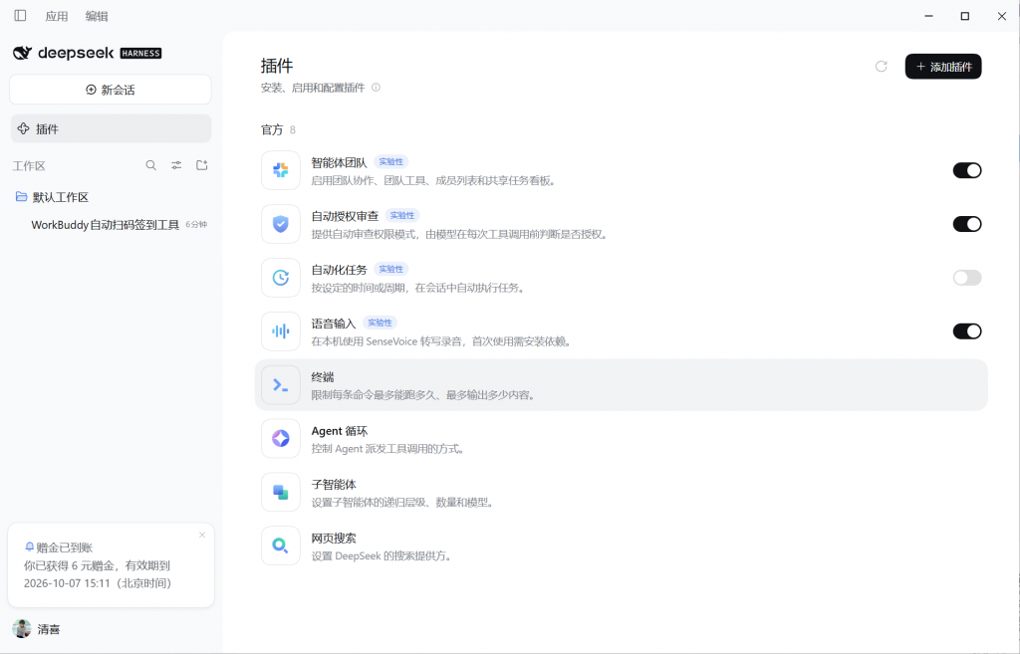The height and width of the screenshot is (654, 1020).
Task: Expand the 默认工作区 folder
Action: click(x=61, y=197)
